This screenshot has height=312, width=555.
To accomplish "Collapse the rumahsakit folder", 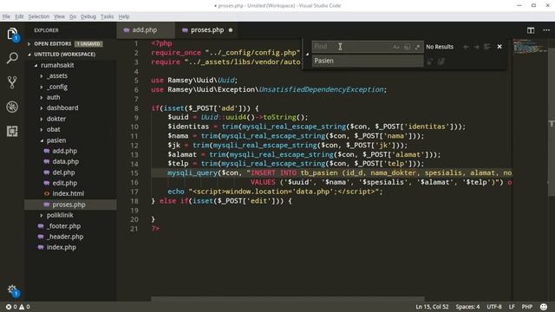I will 58,66.
